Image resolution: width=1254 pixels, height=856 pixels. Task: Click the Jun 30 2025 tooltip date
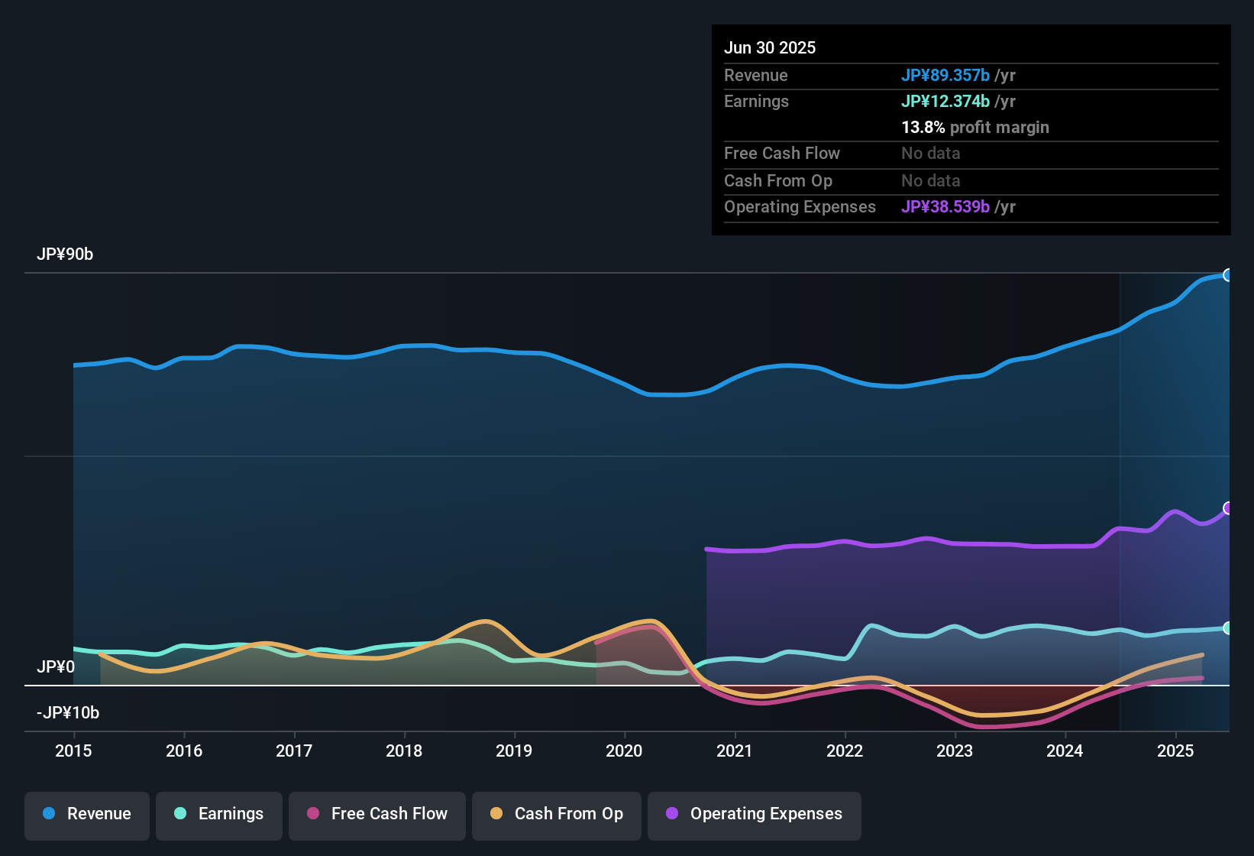(770, 48)
